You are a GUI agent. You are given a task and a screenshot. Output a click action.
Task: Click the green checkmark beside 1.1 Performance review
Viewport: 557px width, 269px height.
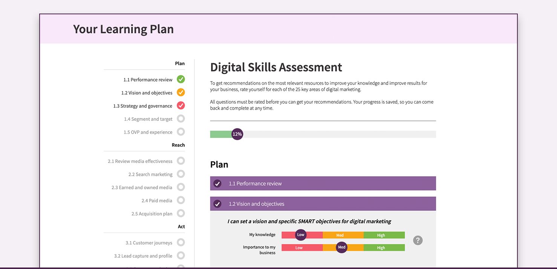click(181, 79)
